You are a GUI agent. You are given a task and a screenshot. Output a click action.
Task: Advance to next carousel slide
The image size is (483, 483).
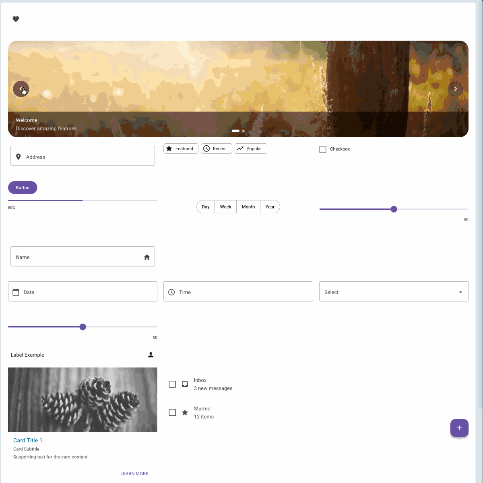click(x=455, y=89)
